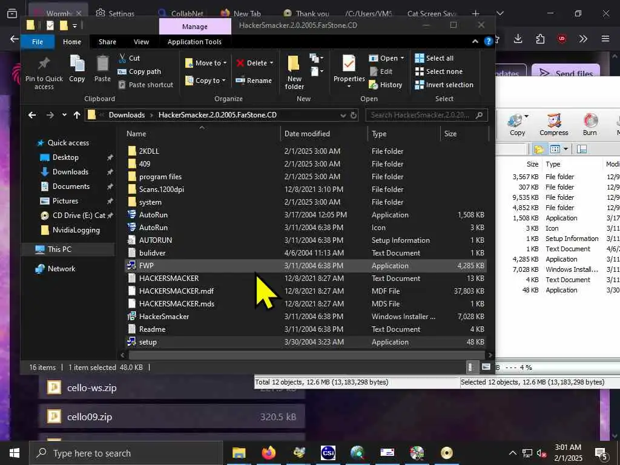Screen dimensions: 620x465
Task: Open Downloads in Quick access
Action: point(70,171)
